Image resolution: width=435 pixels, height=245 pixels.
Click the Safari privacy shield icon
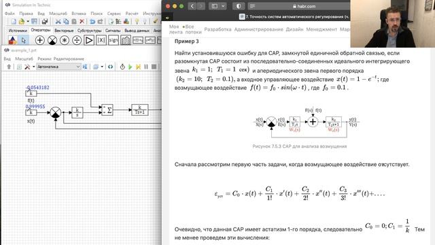(x=239, y=6)
